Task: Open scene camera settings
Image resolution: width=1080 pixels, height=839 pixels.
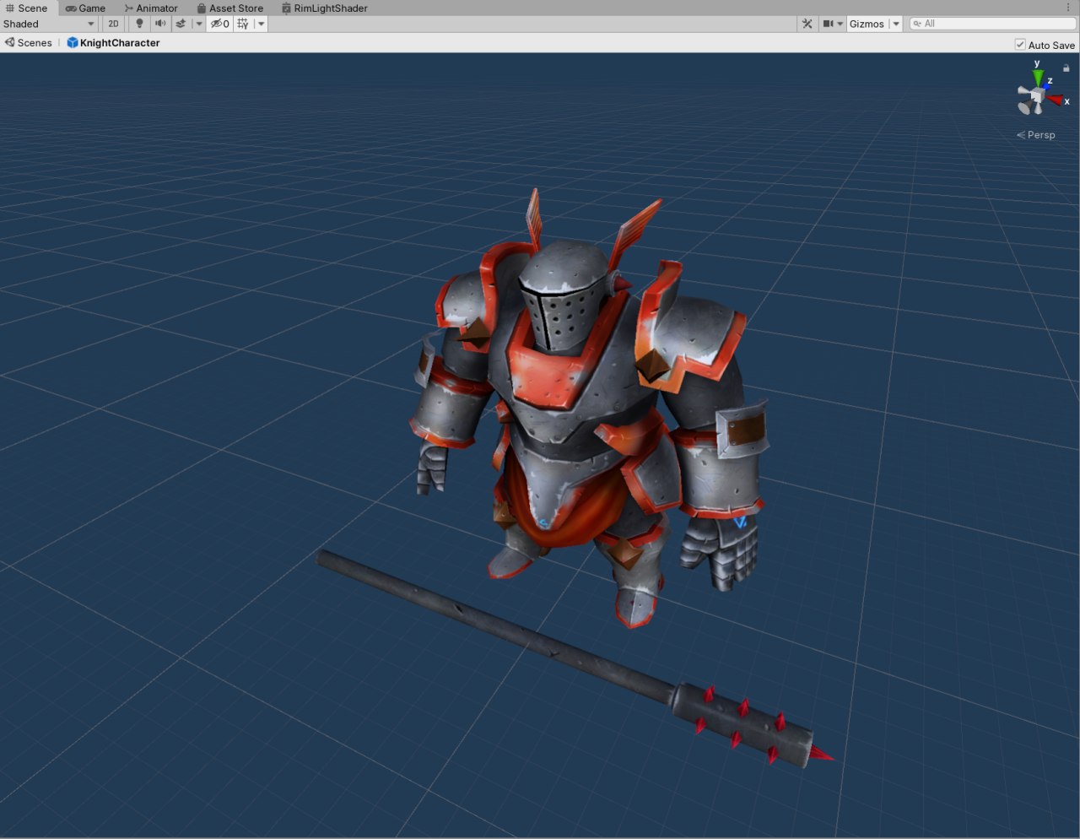Action: (832, 24)
